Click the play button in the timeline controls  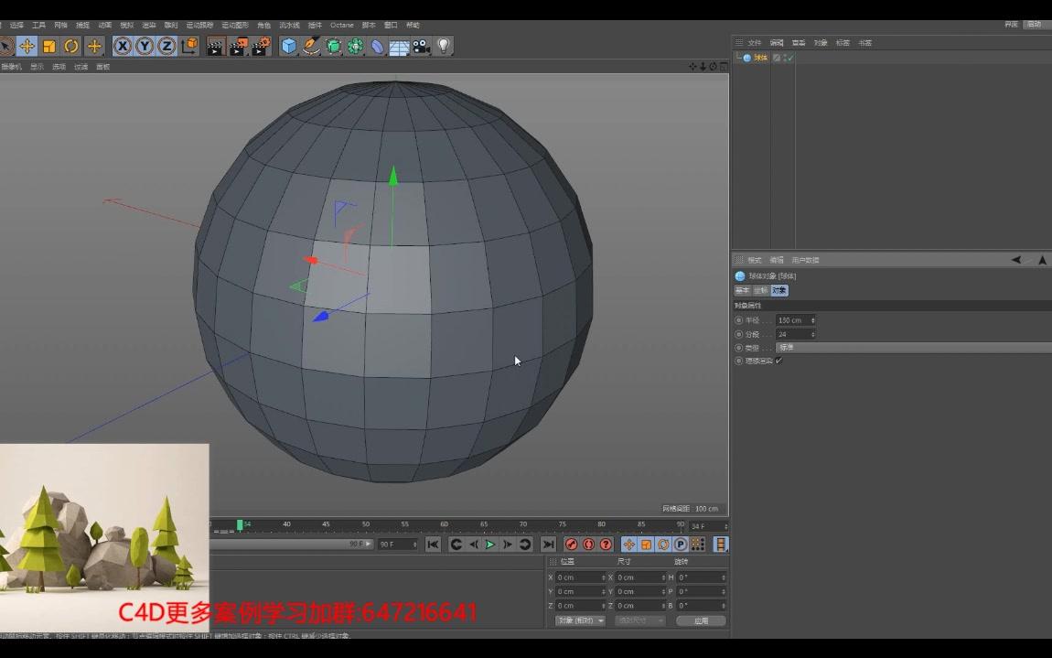pyautogui.click(x=488, y=544)
